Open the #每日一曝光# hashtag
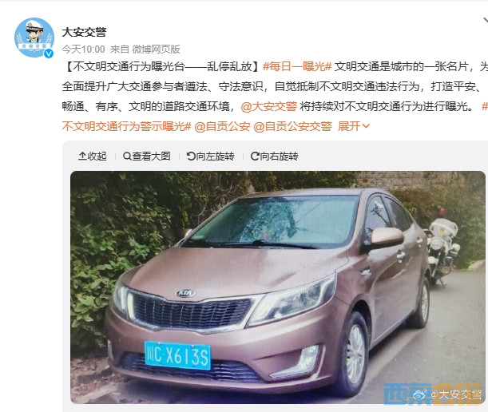 coord(297,66)
